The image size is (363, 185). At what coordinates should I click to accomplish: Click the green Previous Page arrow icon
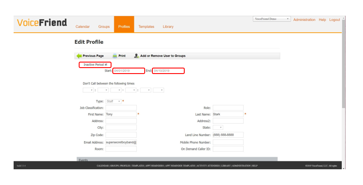point(79,56)
